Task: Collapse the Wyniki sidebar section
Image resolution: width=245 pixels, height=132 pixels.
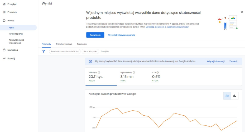Action: 11,21
